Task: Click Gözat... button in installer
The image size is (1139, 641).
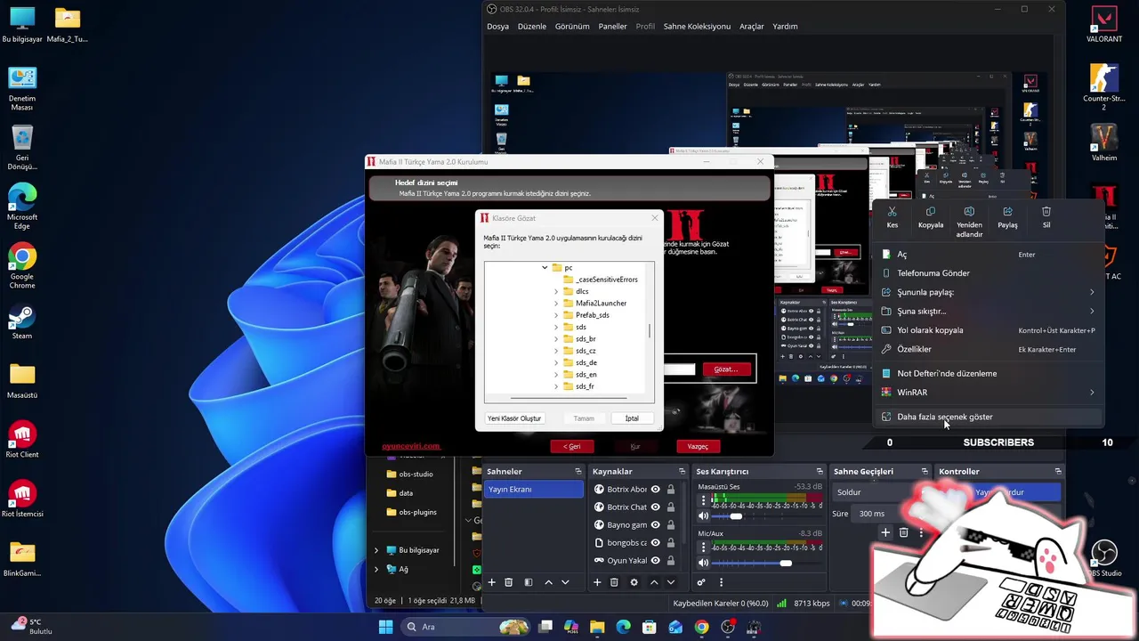Action: point(726,369)
